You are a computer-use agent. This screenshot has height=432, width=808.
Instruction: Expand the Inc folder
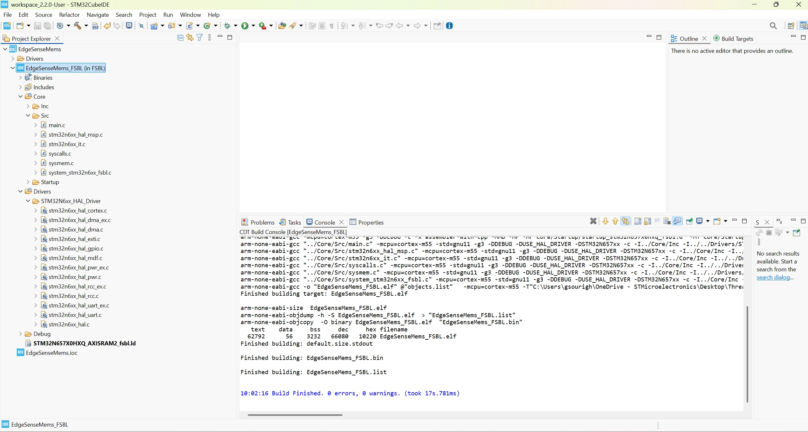coord(28,106)
